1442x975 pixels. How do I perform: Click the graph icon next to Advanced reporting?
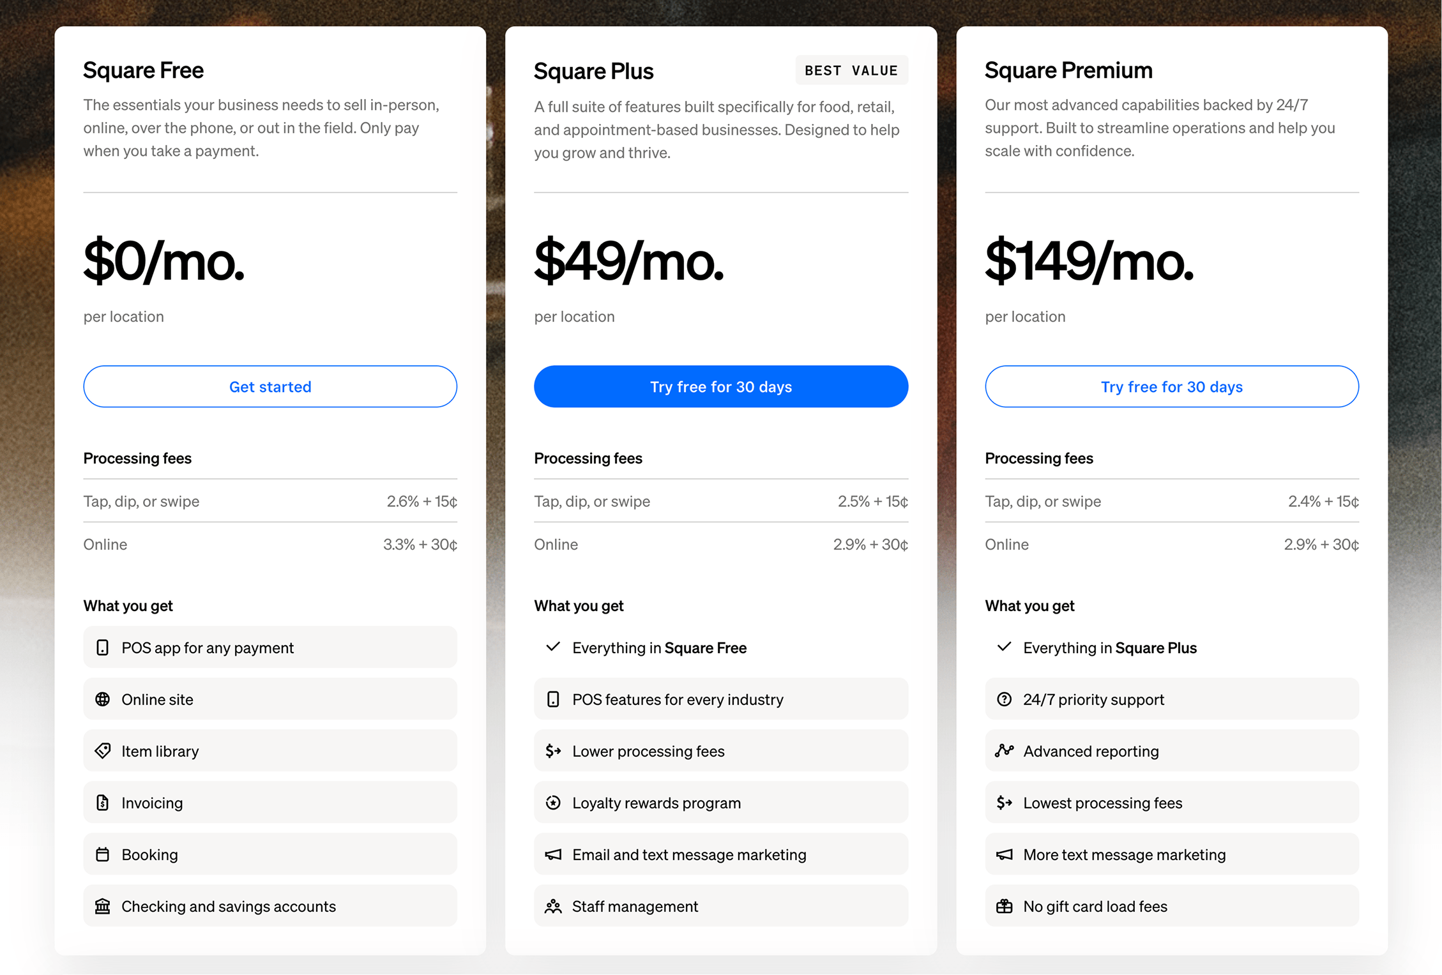[1004, 751]
